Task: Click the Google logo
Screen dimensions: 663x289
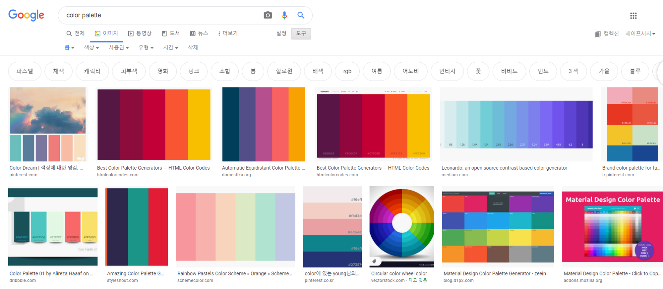Action: pyautogui.click(x=26, y=15)
